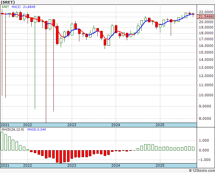Image resolution: width=215 pixels, height=173 pixels.
Task: Click the 13.0000 price axis label
Action: click(x=206, y=67)
